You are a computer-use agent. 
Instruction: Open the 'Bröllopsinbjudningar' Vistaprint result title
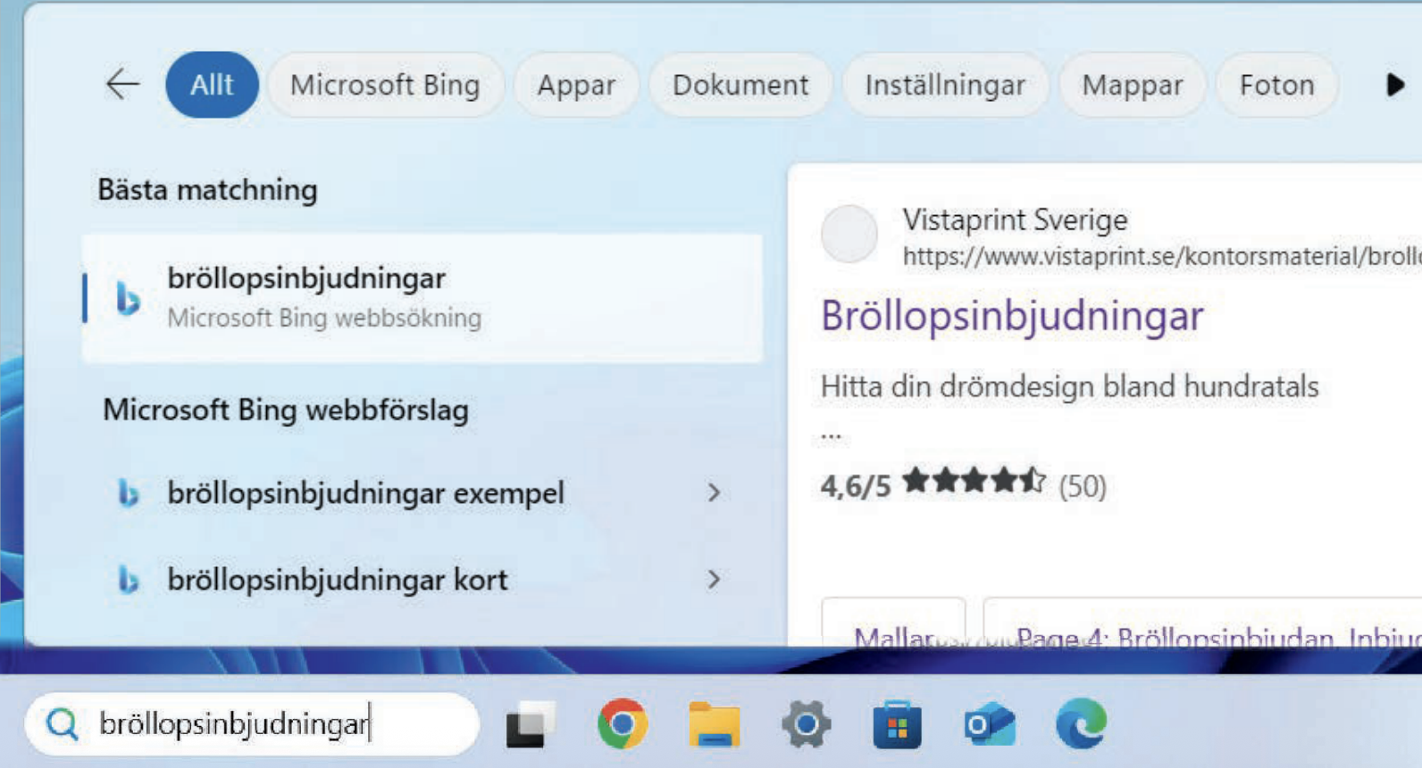point(1012,316)
